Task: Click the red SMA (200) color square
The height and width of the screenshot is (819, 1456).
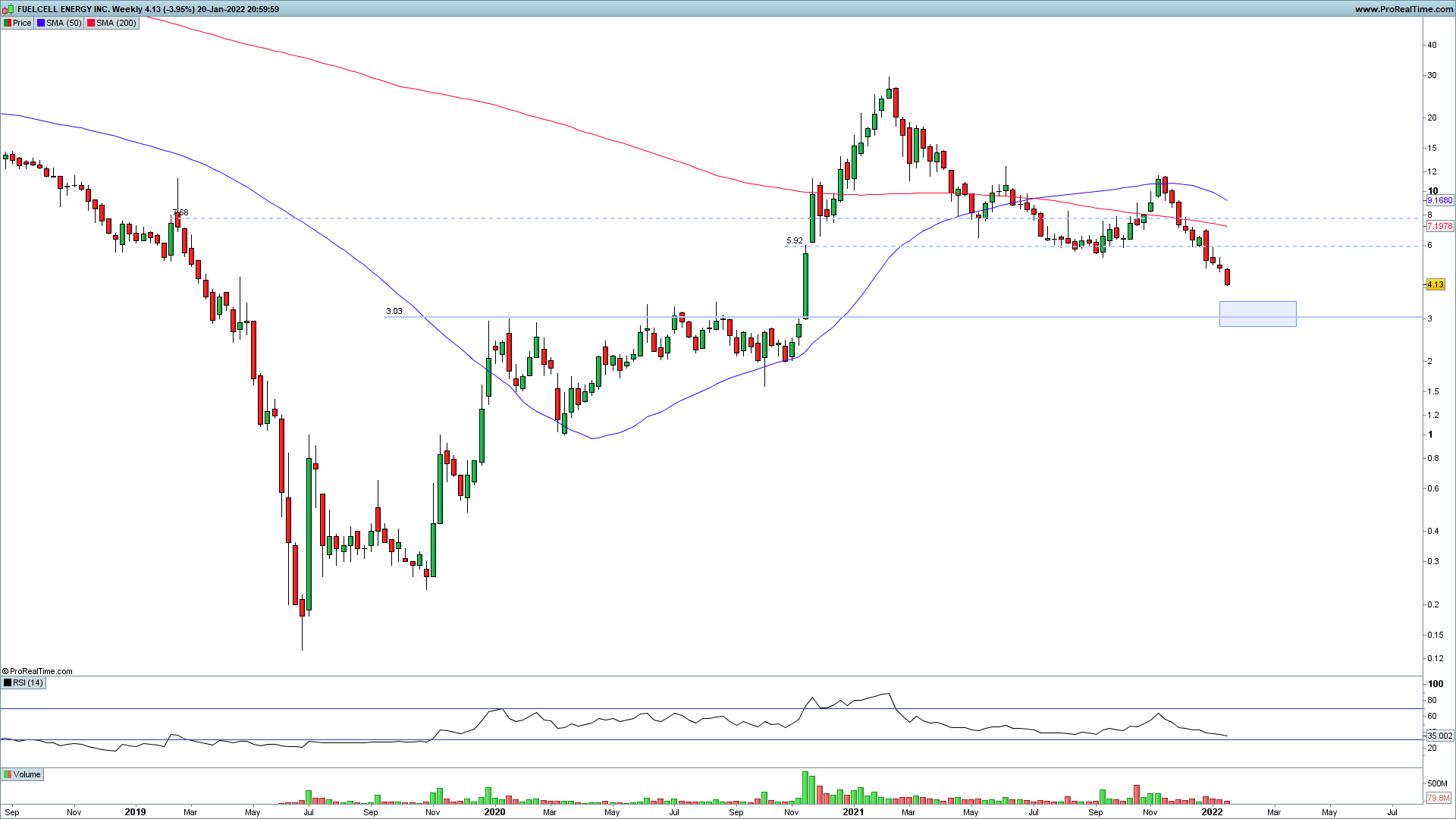Action: pos(91,23)
